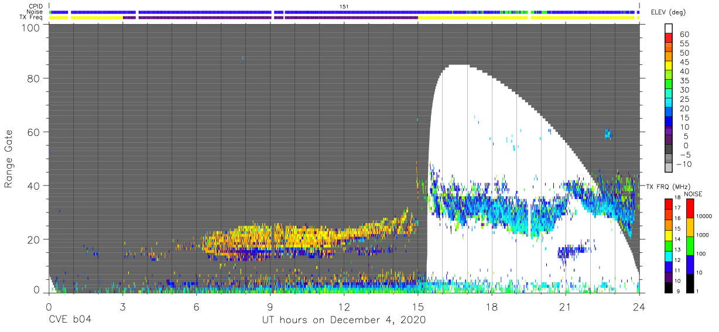
Task: Click the white top segment of ELEV color bar
Action: [670, 29]
